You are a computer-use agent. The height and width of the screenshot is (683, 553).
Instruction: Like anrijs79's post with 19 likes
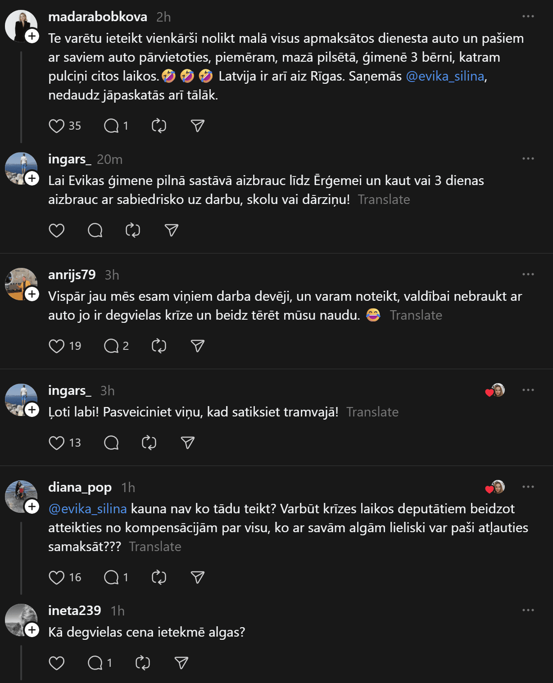(x=57, y=346)
